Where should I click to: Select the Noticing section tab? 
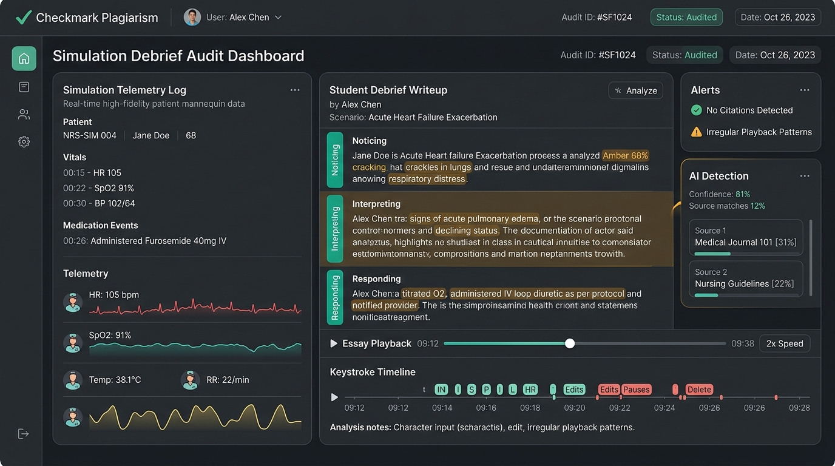[x=335, y=160]
